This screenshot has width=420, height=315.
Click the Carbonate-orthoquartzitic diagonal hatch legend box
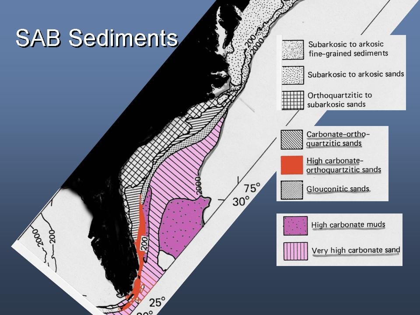pos(291,139)
